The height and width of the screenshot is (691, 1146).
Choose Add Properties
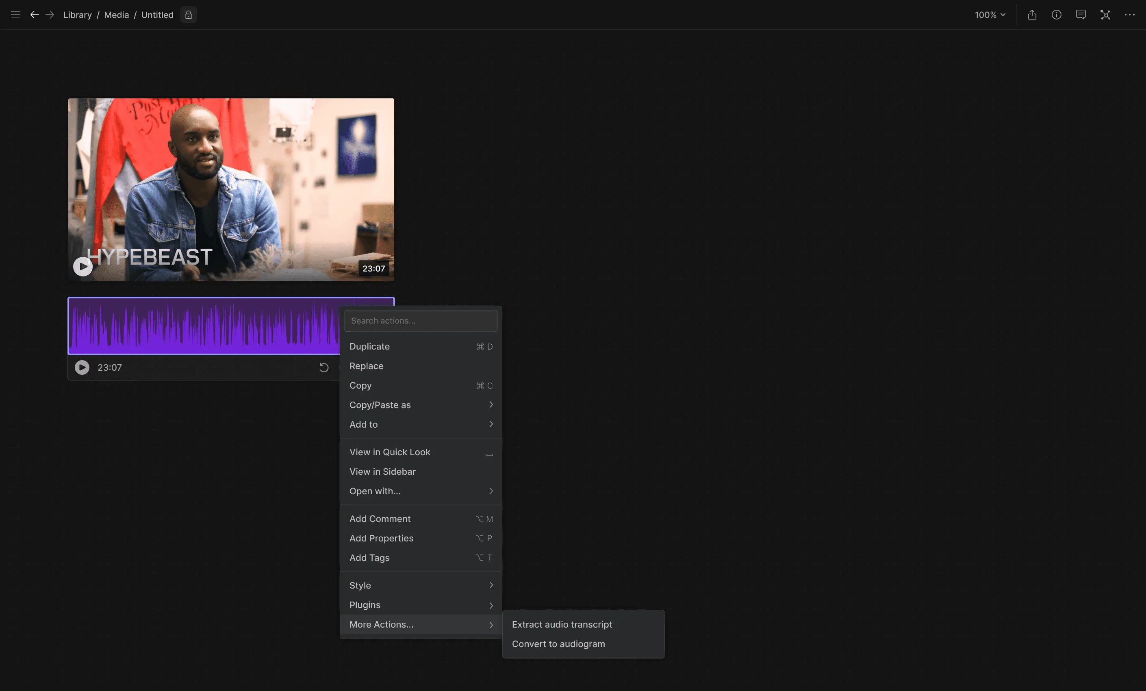pyautogui.click(x=421, y=539)
